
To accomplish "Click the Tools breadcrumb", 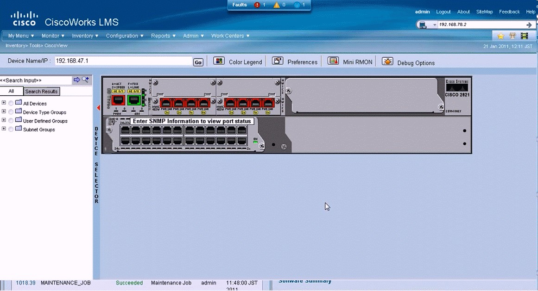I will (x=35, y=45).
